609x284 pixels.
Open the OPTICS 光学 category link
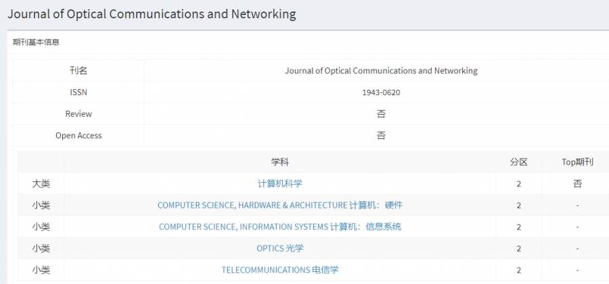279,248
